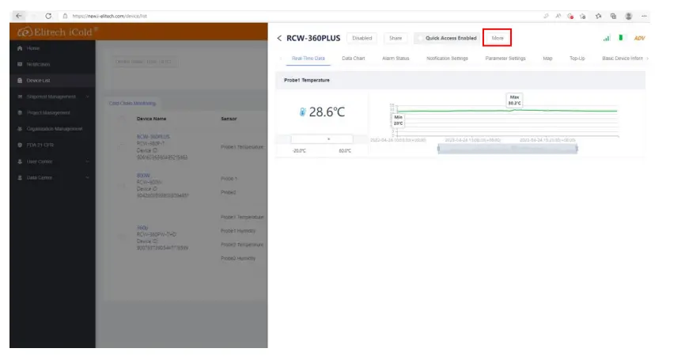Viewport: 685px width, 356px height.
Task: Open the browser Favorites star icon
Action: [x=598, y=16]
